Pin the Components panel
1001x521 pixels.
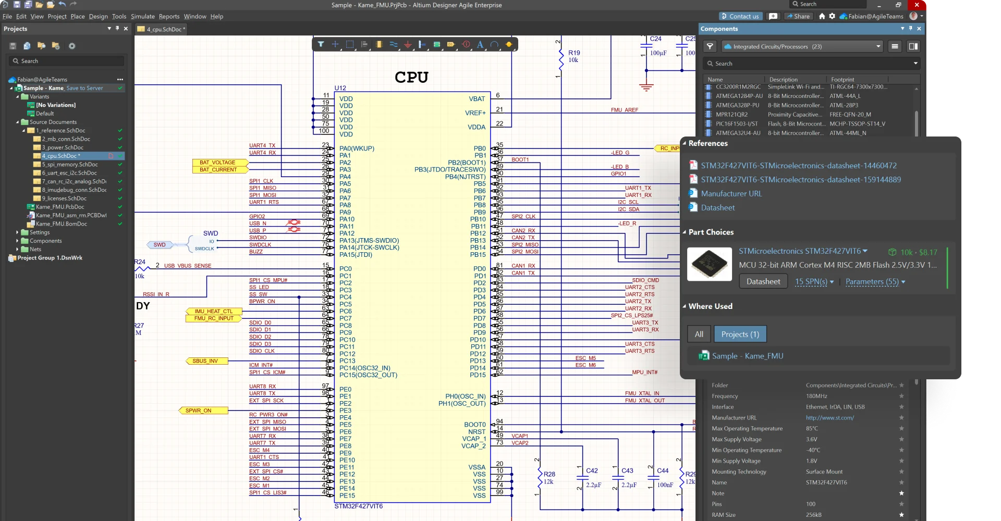coord(911,29)
